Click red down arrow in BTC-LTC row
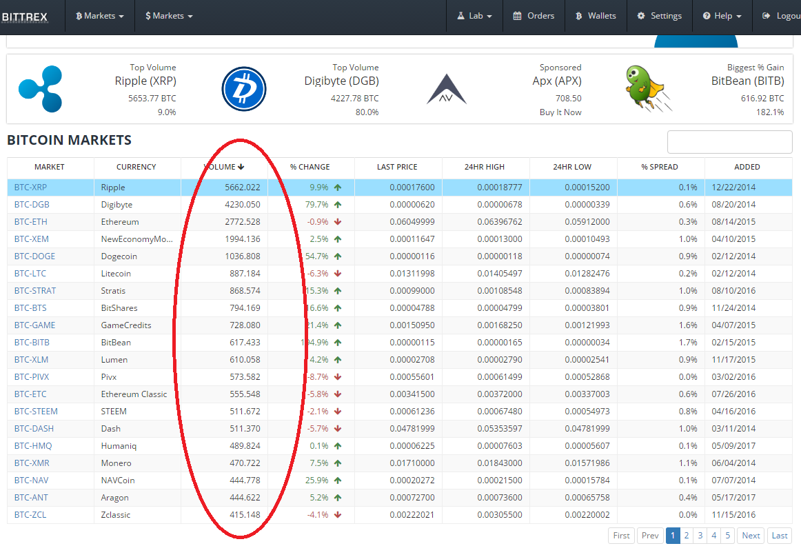 tap(338, 273)
